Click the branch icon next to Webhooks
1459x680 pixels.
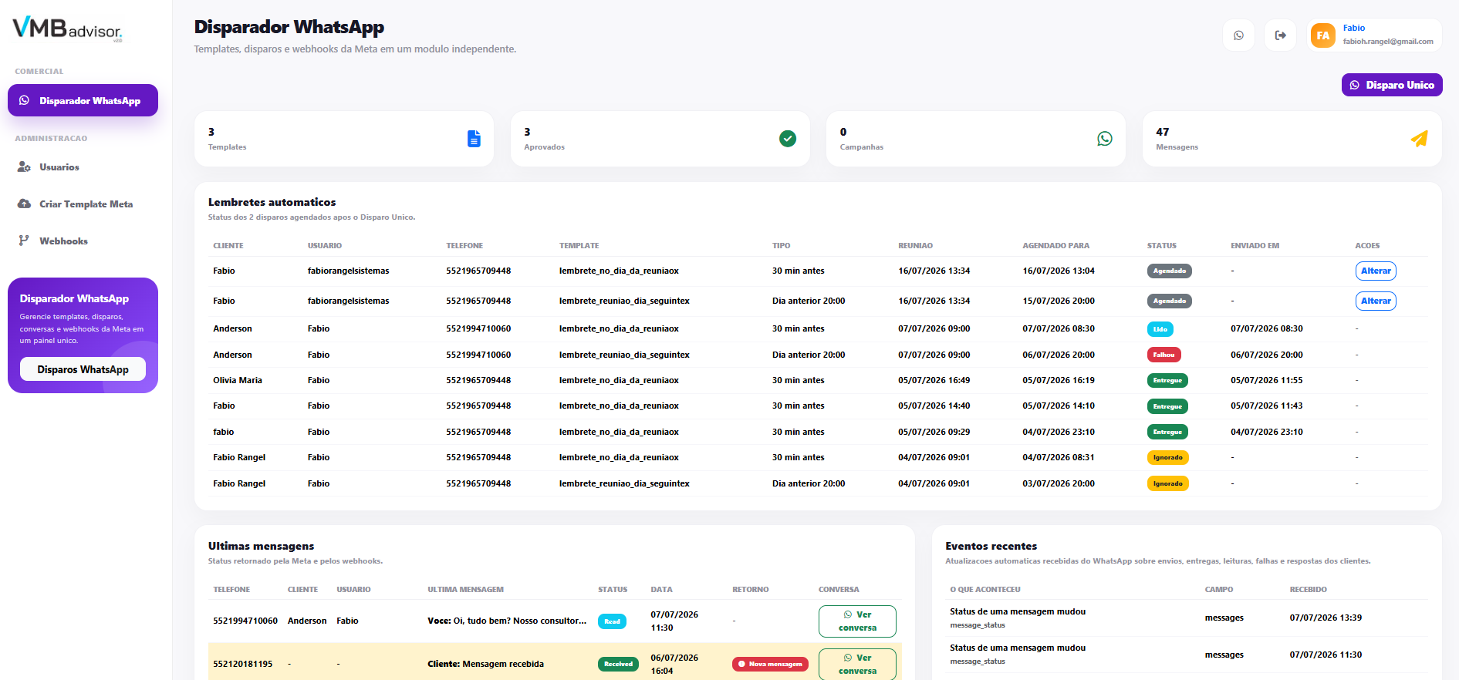click(24, 241)
